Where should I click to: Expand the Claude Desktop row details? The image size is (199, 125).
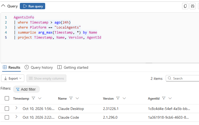16,108
